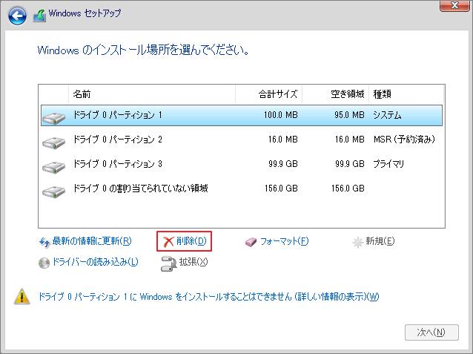Click the pink eraser format icon
This screenshot has width=473, height=354.
(x=251, y=242)
